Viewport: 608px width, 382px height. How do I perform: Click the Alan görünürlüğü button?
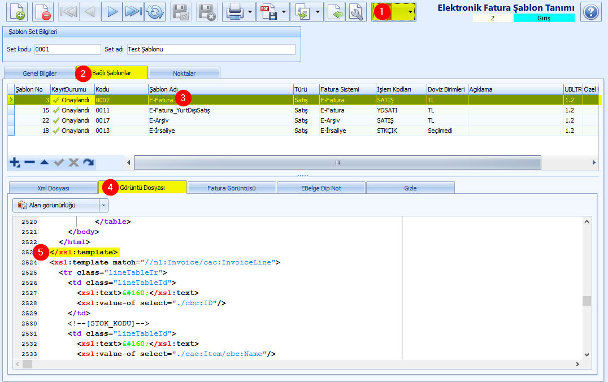click(x=56, y=205)
